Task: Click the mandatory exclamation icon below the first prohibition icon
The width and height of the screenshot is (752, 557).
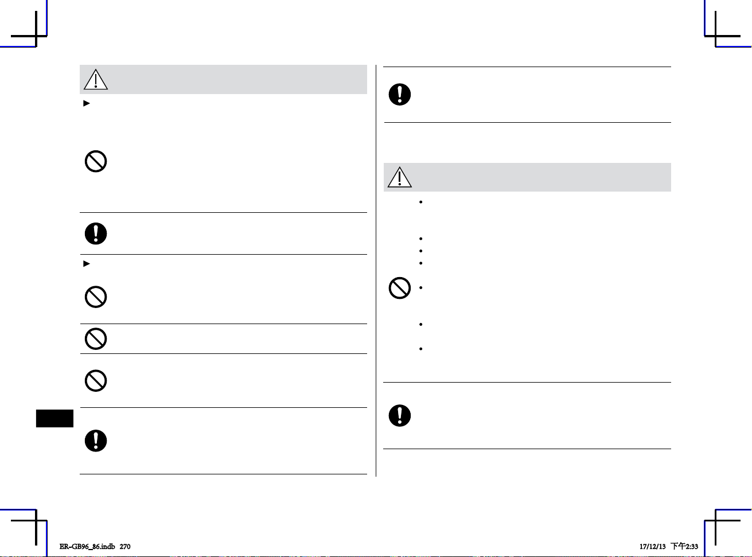Action: point(96,233)
